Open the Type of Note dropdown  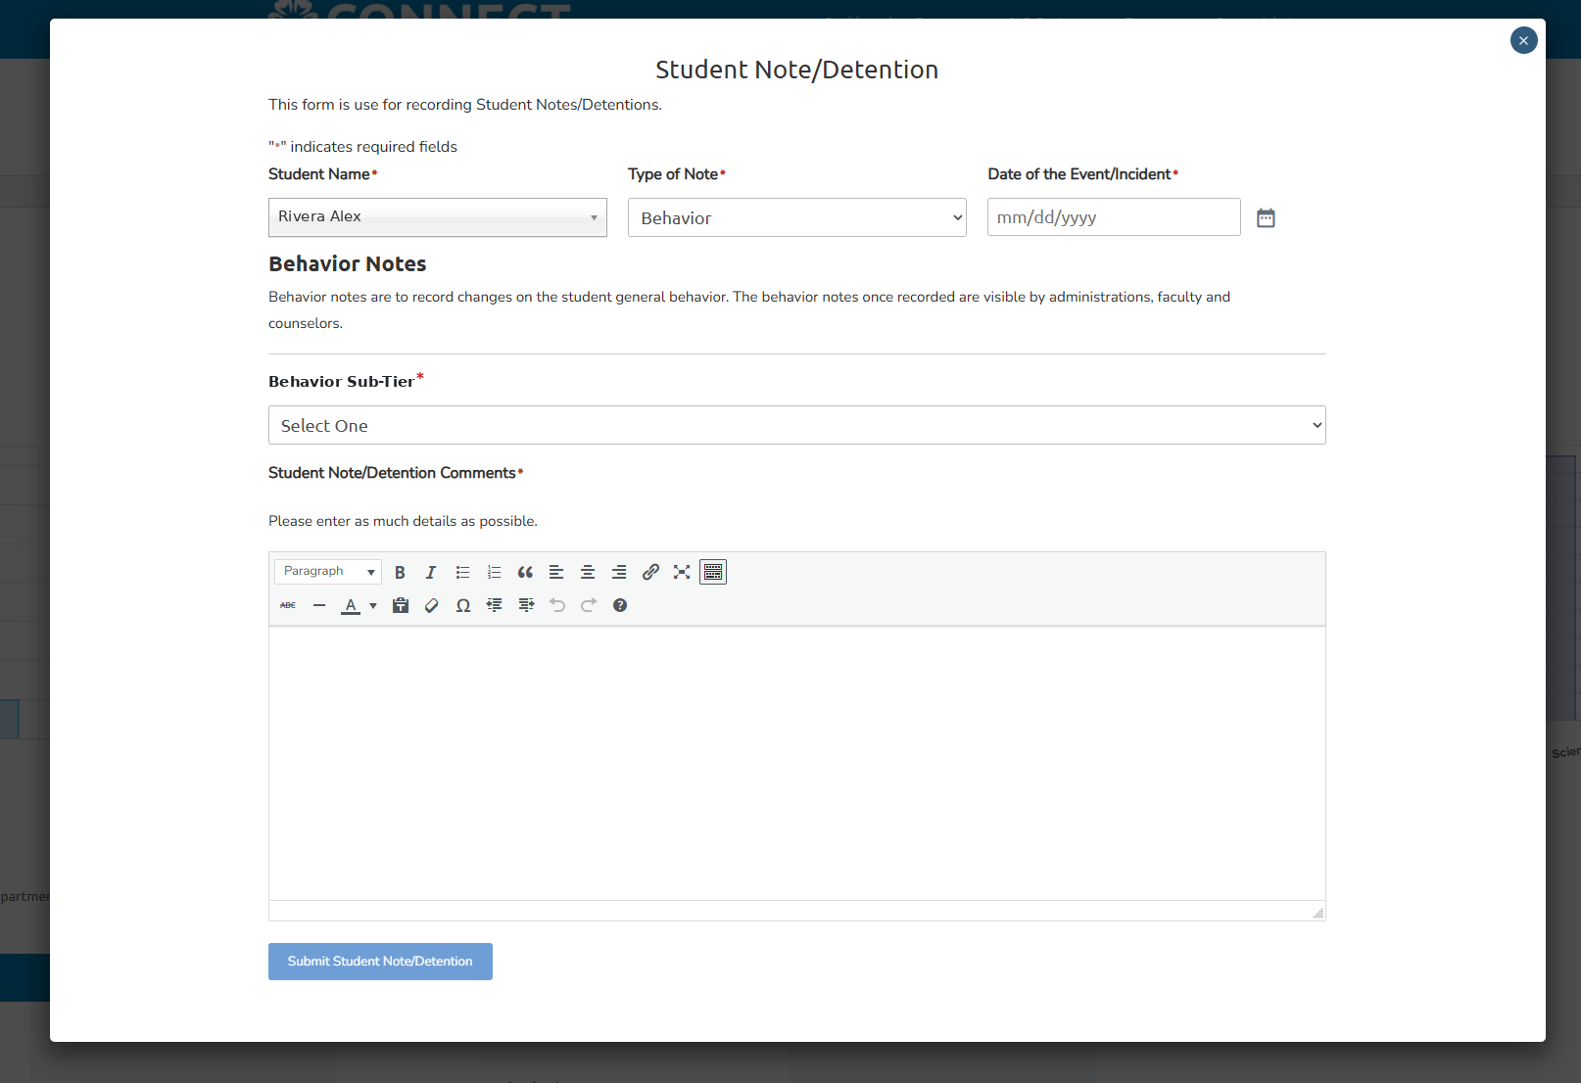click(797, 217)
